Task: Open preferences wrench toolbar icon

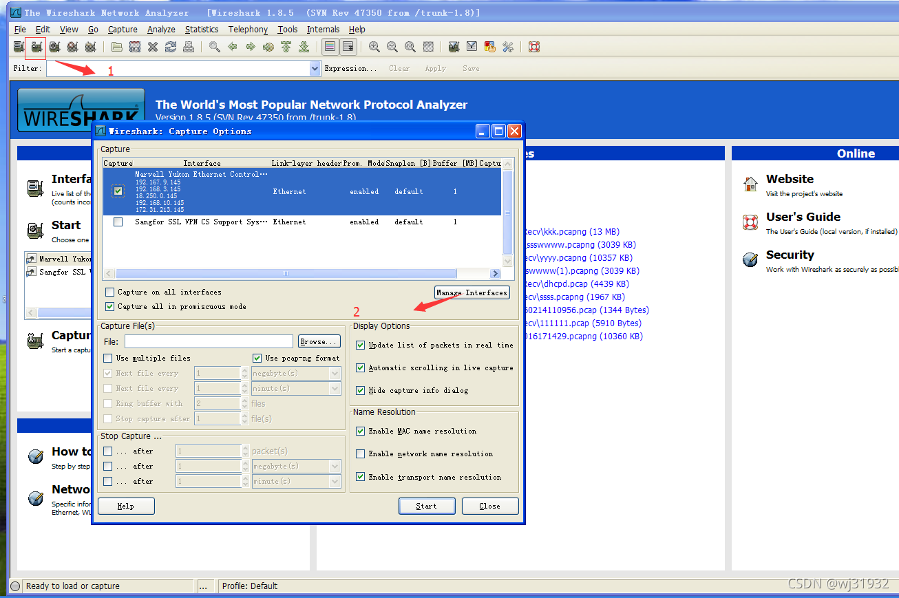Action: tap(508, 47)
